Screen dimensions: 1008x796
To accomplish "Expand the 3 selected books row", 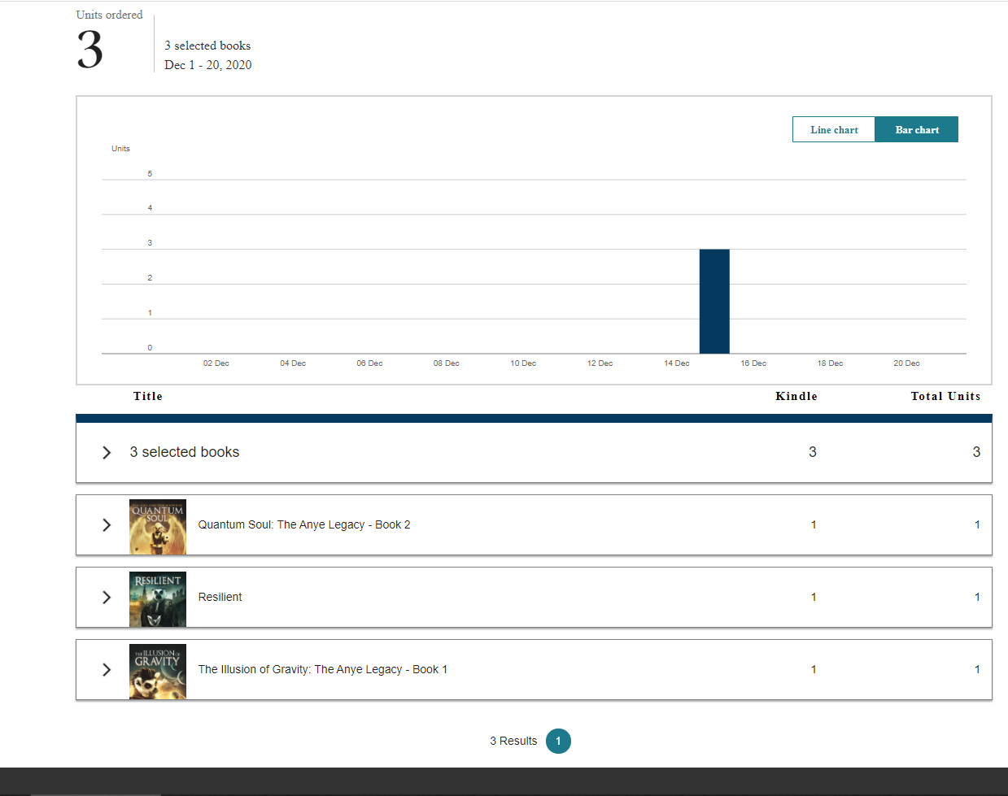I will pos(107,453).
